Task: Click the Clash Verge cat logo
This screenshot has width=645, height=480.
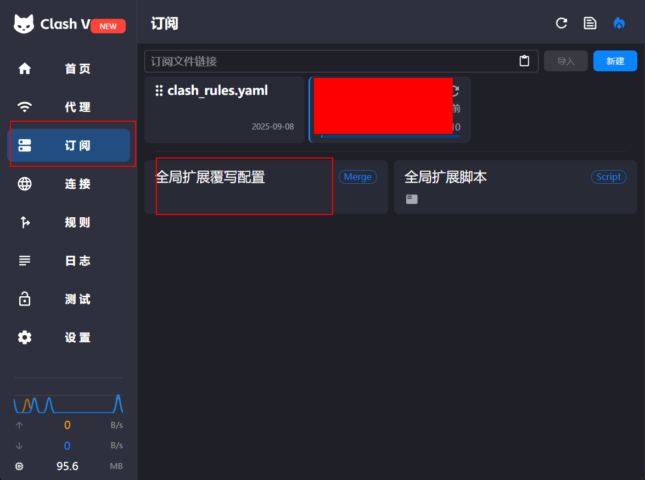Action: [24, 24]
